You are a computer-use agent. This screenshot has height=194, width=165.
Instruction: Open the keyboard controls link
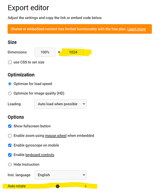tap(40, 155)
